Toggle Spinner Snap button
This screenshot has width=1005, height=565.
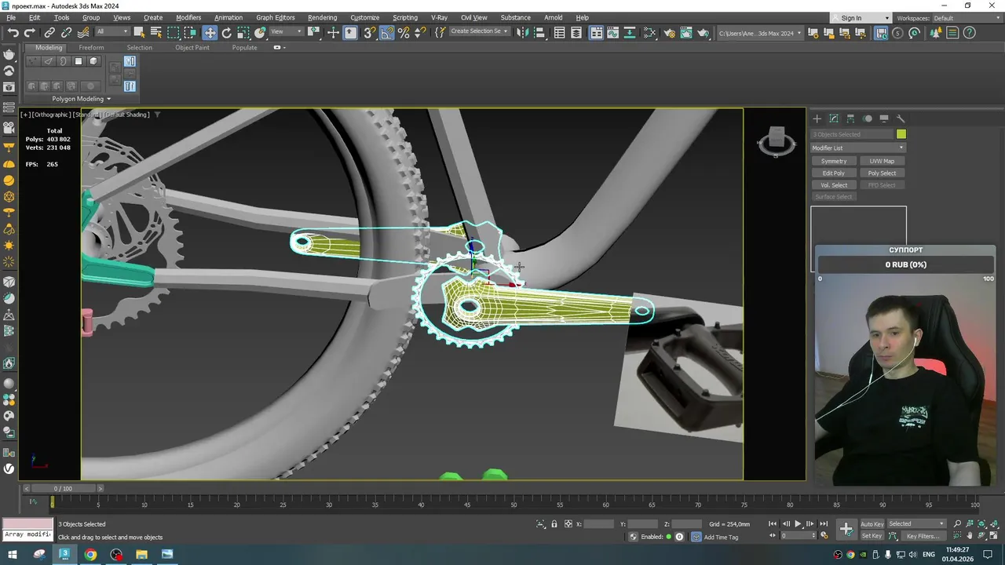(x=421, y=32)
